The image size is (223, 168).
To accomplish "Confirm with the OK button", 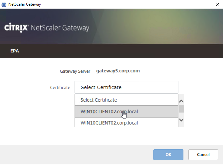I will pos(168,155).
